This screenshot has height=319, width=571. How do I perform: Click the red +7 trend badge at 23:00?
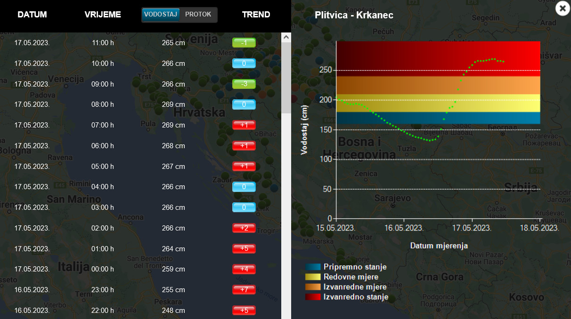(x=244, y=290)
